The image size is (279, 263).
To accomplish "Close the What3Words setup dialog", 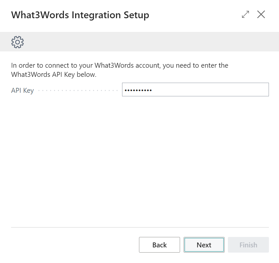I will (261, 14).
